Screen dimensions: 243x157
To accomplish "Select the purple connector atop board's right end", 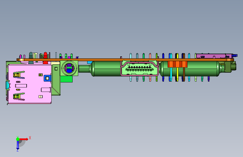I will [x=214, y=56].
